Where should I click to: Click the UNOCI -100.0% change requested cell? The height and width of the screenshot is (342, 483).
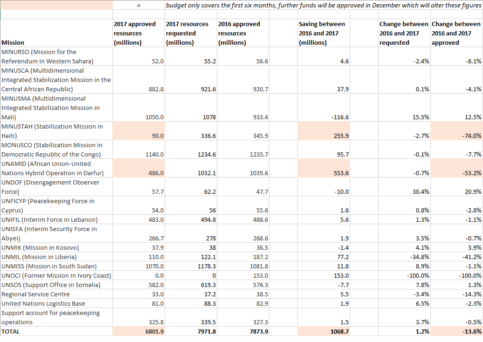(x=405, y=275)
